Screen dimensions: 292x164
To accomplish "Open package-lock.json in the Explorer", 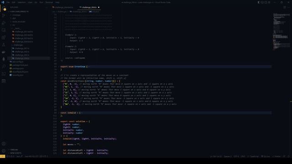I will 20,65.
